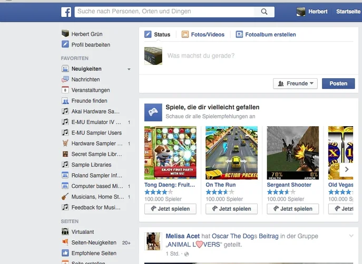Open Herbert profile link in top bar

coord(318,12)
